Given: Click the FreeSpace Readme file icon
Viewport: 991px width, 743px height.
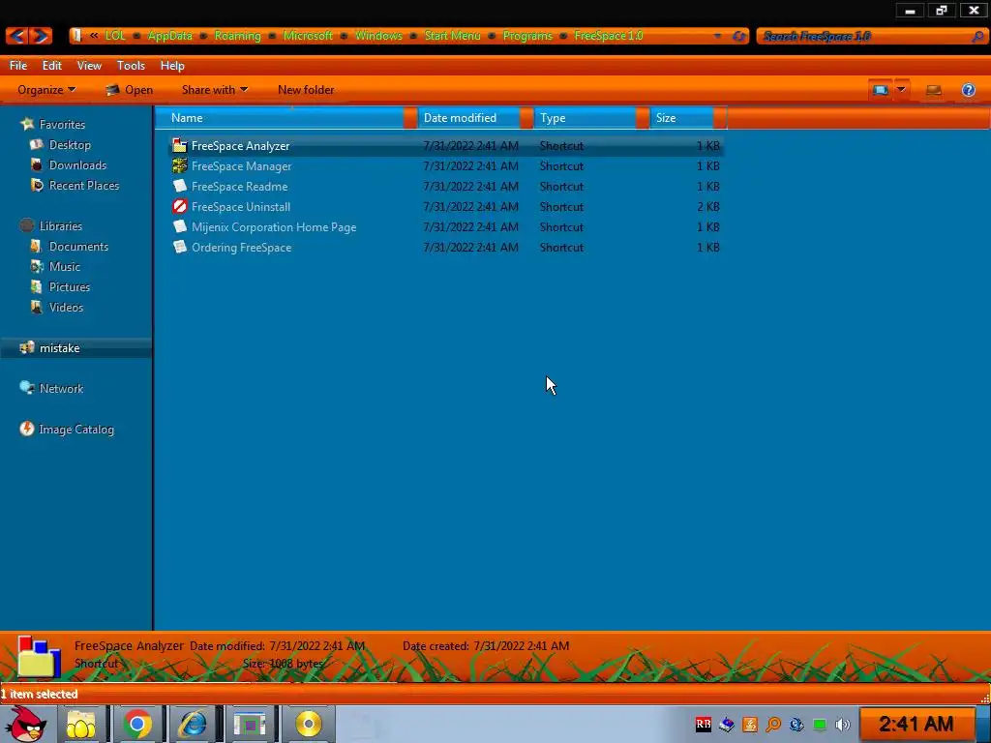Looking at the screenshot, I should click(x=179, y=186).
